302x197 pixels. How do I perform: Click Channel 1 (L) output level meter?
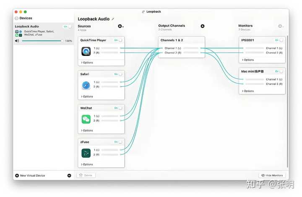click(191, 48)
